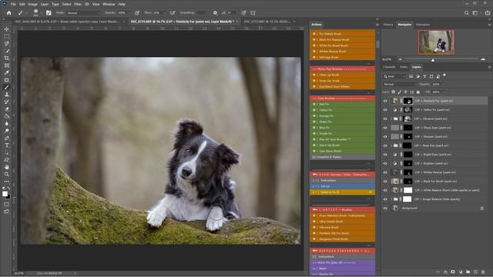Select the Hand tool
Viewport: 493px width, 277px height.
[7, 167]
